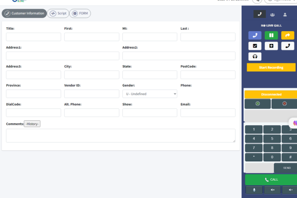Click the blue dial phone button
The width and height of the screenshot is (297, 198).
point(255,36)
